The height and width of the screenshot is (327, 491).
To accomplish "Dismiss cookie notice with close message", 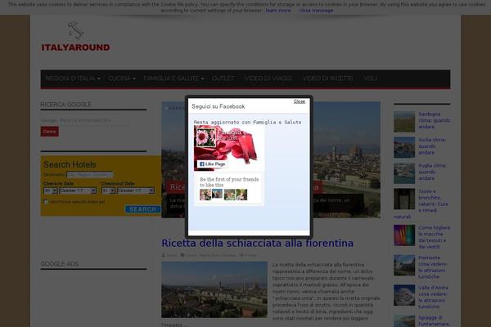I will (316, 11).
